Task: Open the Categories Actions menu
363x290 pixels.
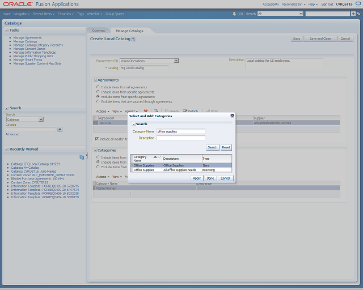Action: click(103, 177)
